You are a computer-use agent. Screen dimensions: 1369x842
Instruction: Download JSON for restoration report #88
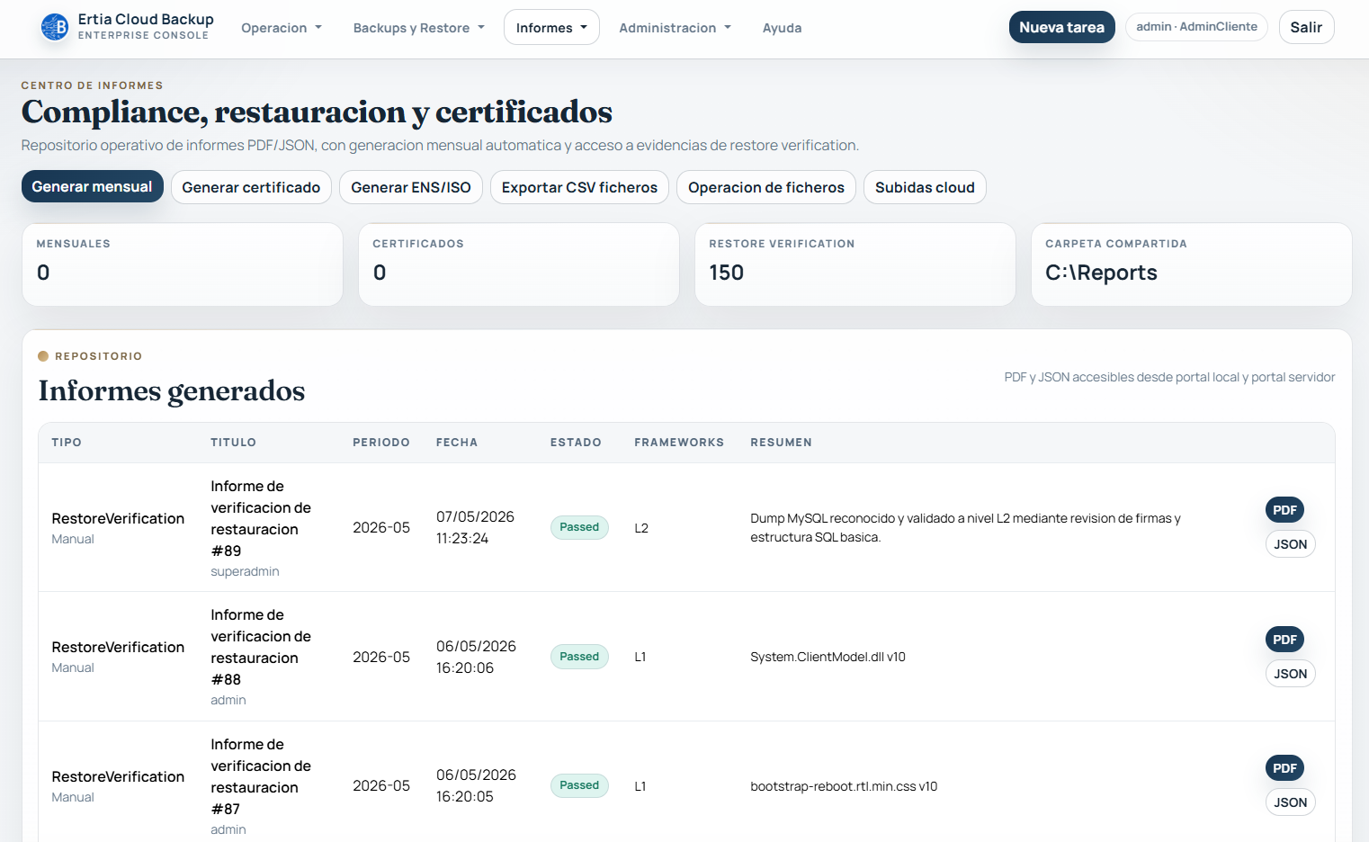coord(1290,674)
